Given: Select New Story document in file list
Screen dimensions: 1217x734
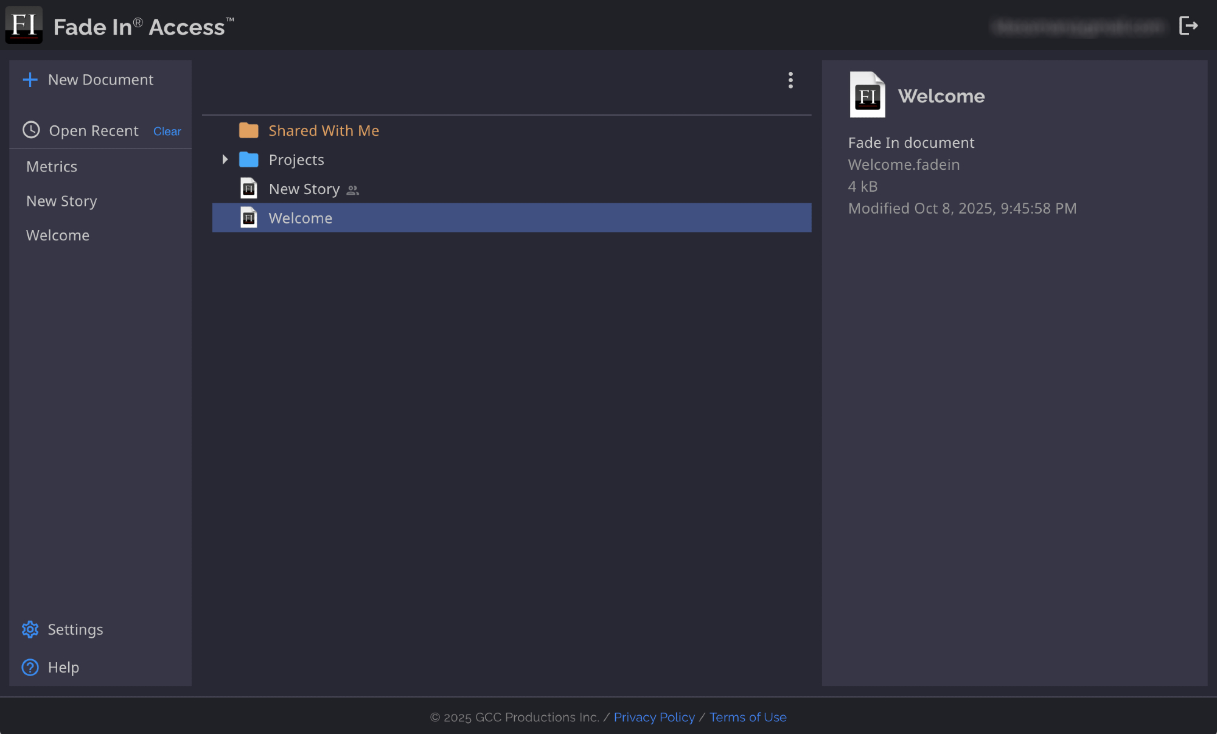Looking at the screenshot, I should click(304, 189).
